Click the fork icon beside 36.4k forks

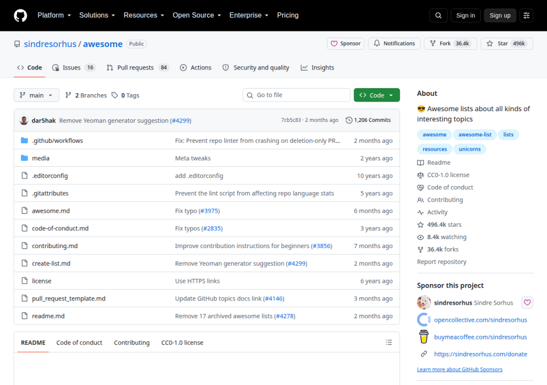pos(420,249)
